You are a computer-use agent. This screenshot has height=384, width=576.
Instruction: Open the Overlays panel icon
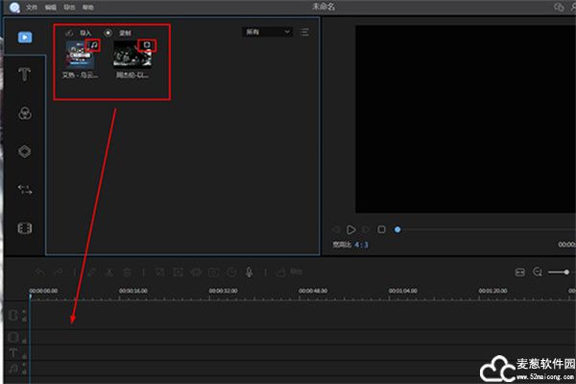25,151
